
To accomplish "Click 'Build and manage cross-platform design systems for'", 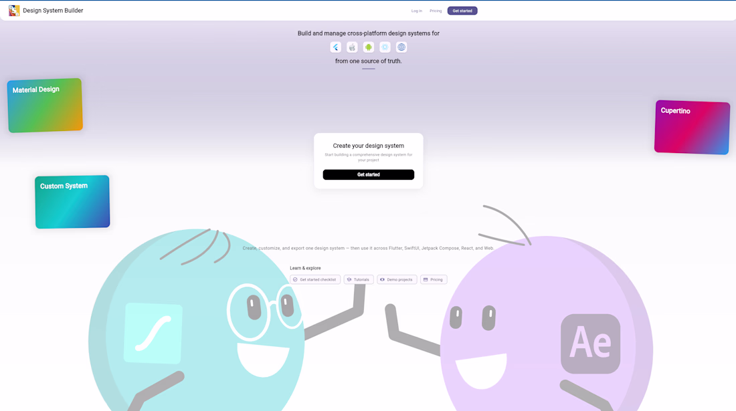I will (369, 33).
